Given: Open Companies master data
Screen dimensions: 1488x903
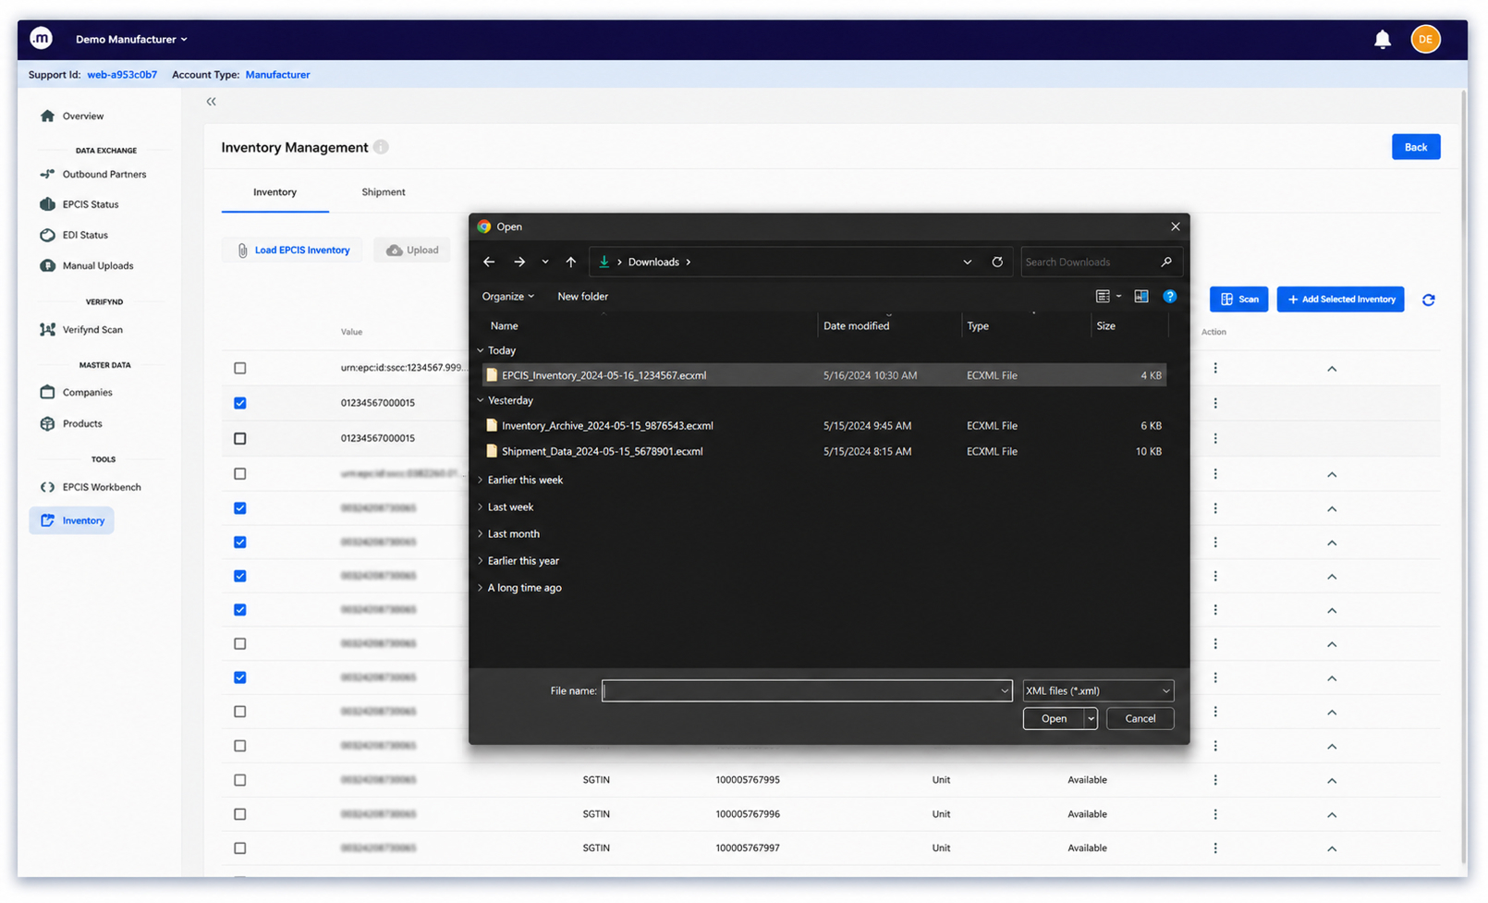Looking at the screenshot, I should click(76, 392).
